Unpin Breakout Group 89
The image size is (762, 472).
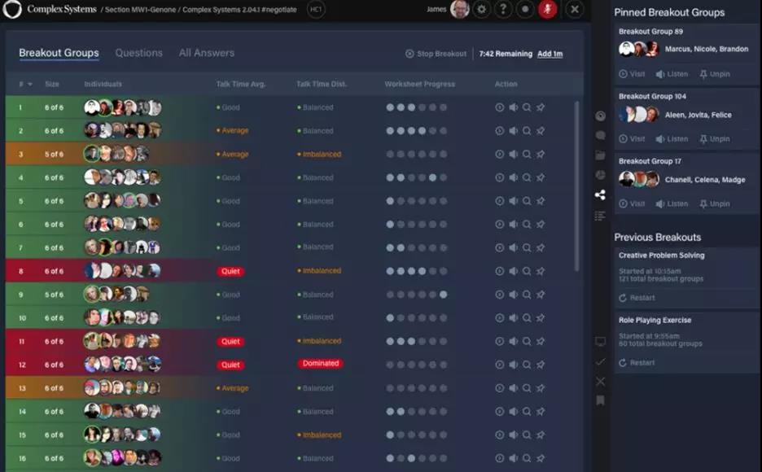tap(715, 74)
